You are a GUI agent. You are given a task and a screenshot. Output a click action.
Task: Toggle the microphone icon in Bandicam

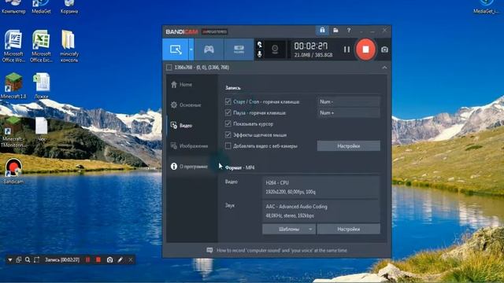(x=260, y=54)
